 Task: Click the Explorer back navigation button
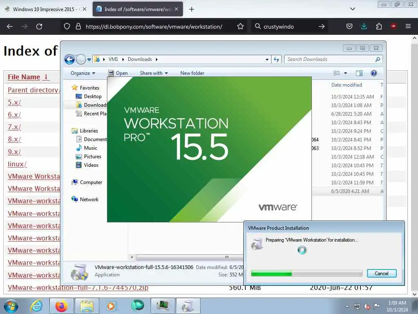(69, 59)
